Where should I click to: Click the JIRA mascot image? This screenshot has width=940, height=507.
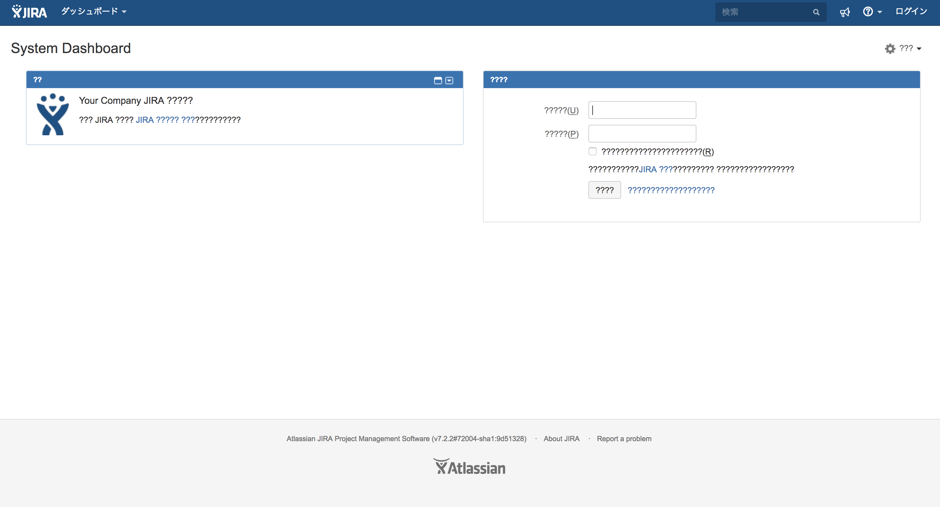(52, 115)
